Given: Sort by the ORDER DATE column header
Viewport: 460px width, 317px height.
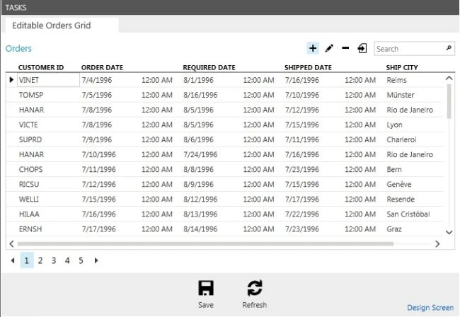Looking at the screenshot, I should pos(102,67).
